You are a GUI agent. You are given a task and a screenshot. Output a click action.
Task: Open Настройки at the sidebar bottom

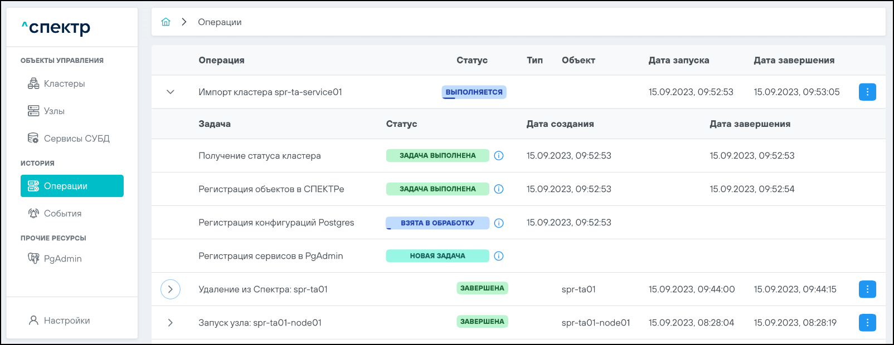66,321
